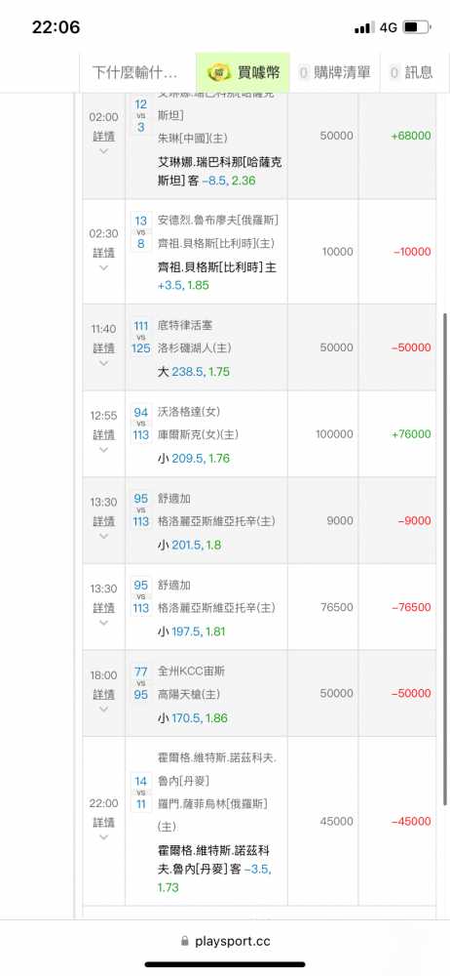
Task: Tap the 0 badge beside 購牌清單
Action: coord(304,72)
